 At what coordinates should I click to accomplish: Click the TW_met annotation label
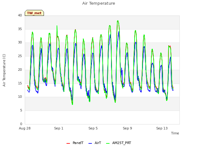click(34, 13)
